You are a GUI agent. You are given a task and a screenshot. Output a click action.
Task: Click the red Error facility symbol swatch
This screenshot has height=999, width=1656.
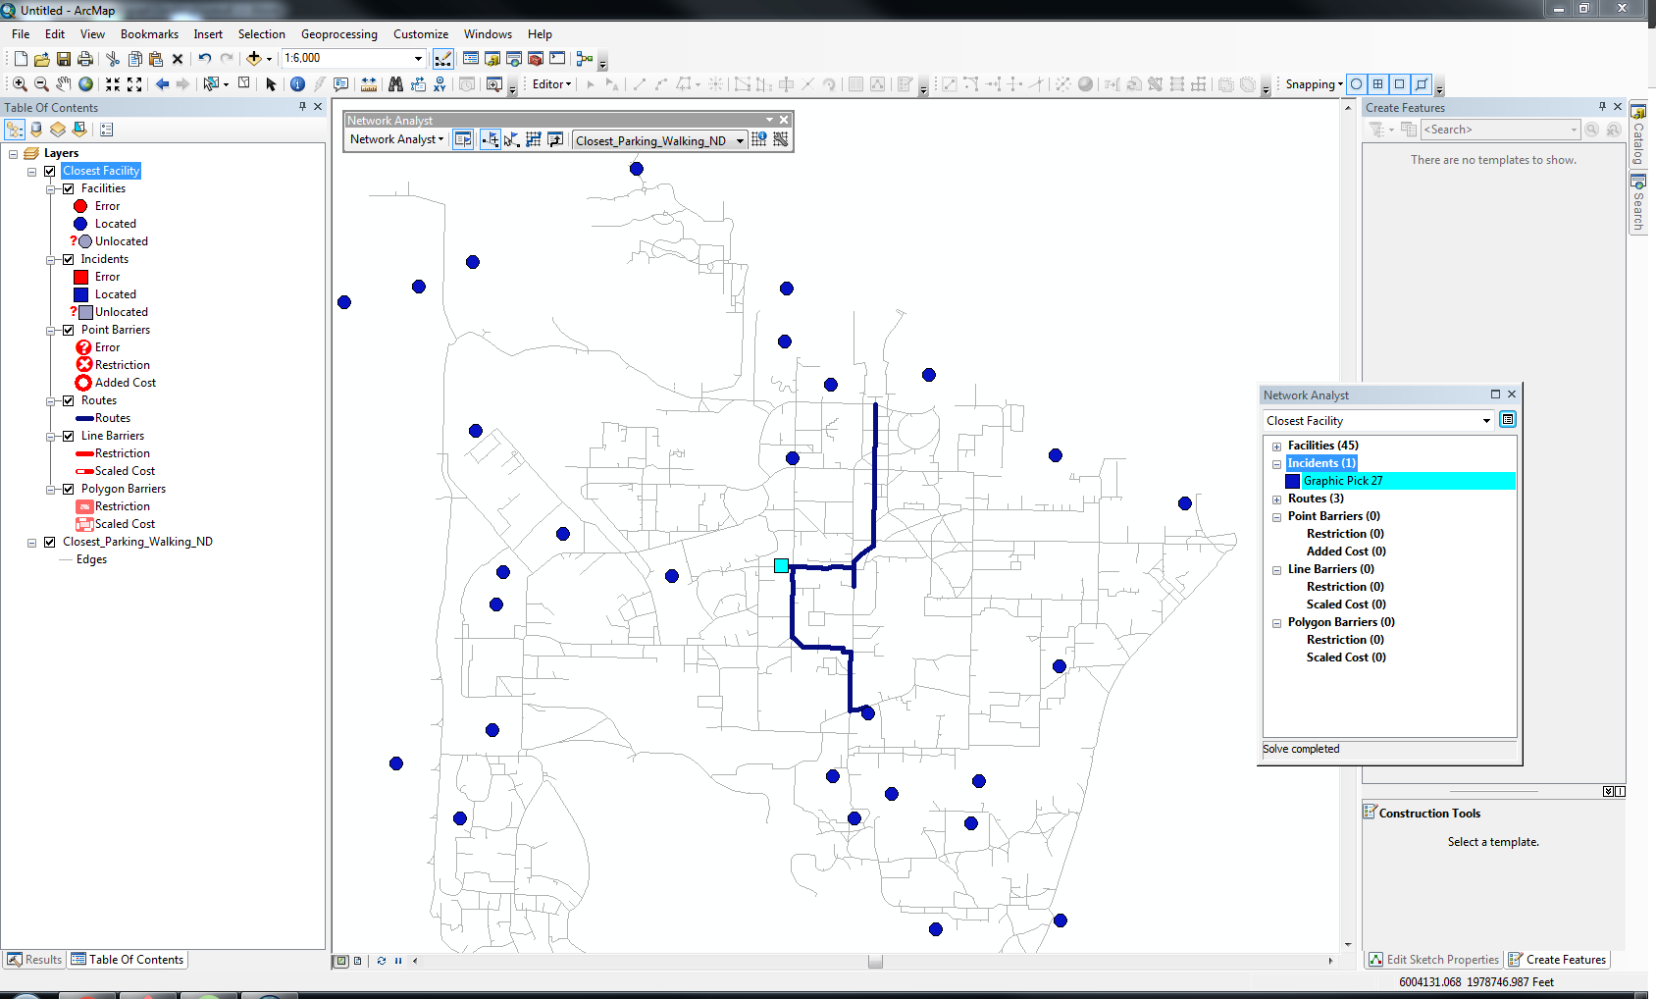tap(80, 206)
